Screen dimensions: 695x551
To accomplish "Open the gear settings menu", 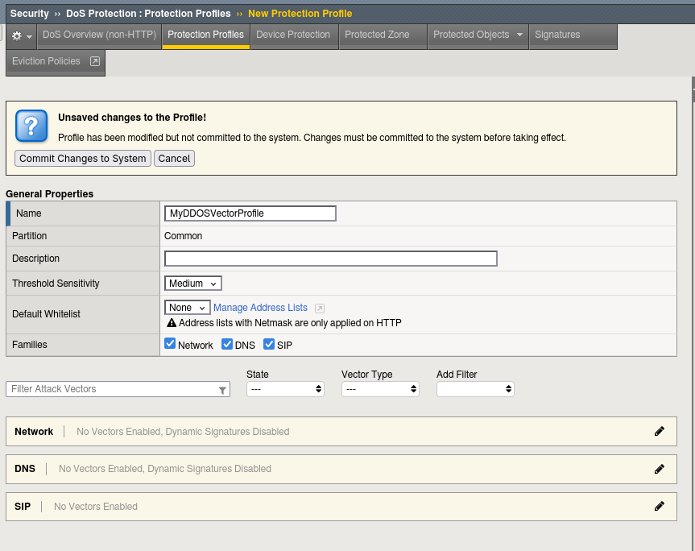I will (21, 36).
